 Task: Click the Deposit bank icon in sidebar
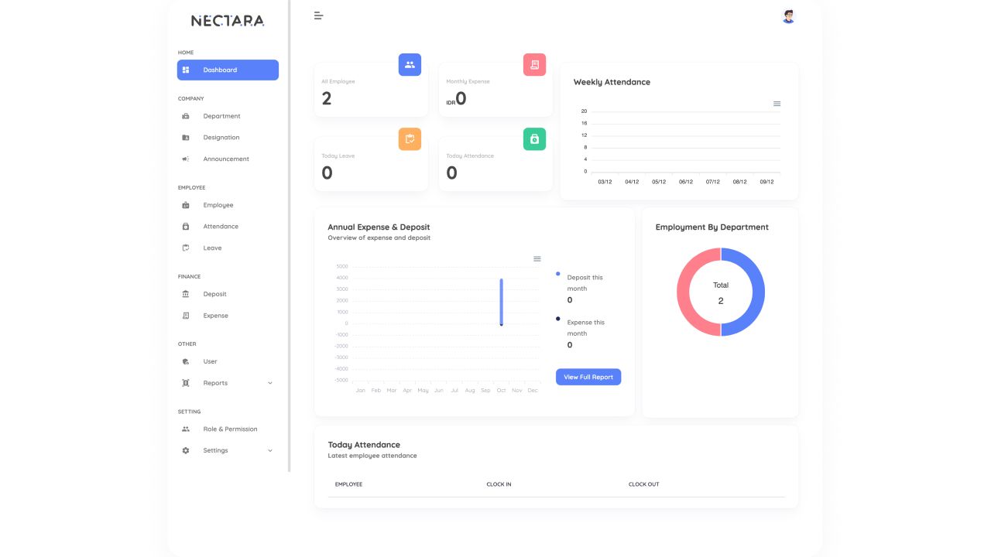point(186,294)
